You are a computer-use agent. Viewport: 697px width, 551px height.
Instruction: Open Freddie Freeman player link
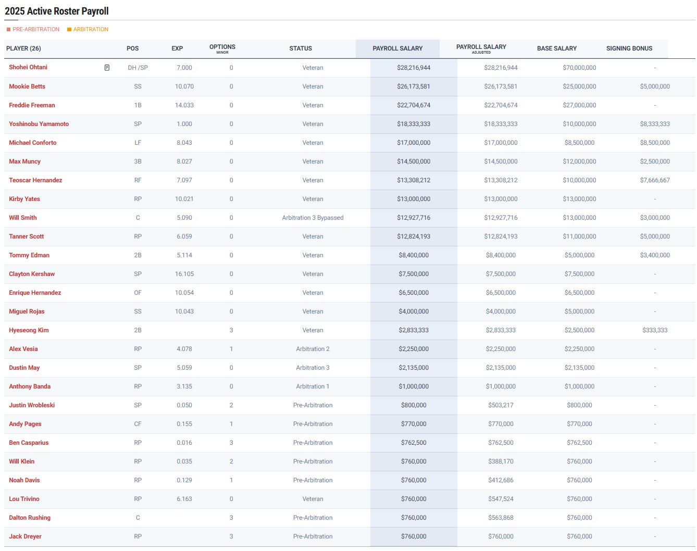point(32,105)
